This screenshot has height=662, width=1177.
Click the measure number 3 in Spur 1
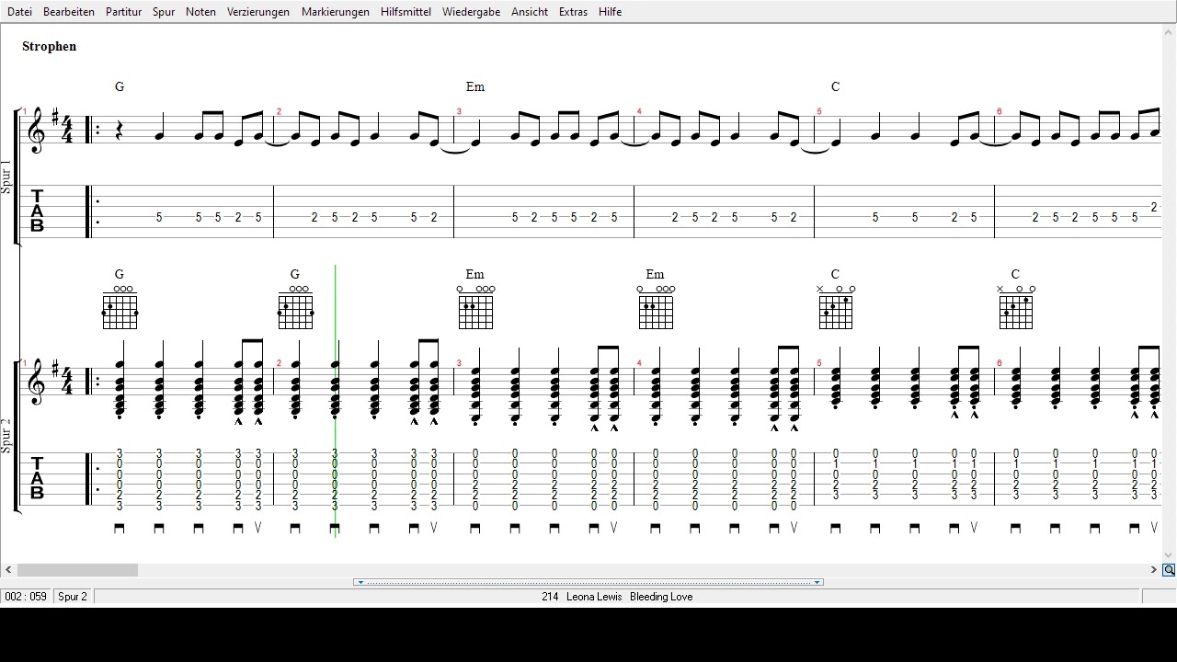click(x=459, y=112)
